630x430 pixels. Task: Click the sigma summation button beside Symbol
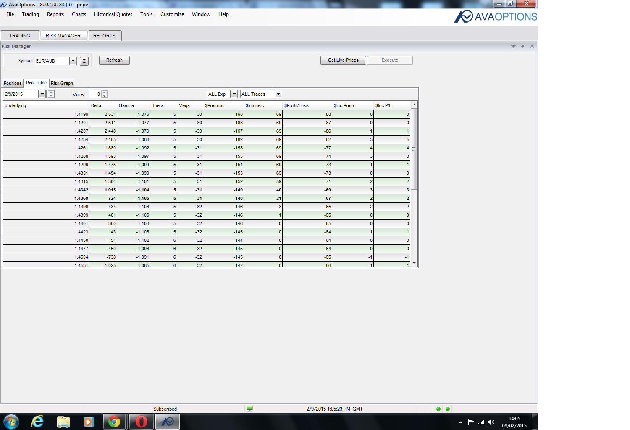pos(84,61)
